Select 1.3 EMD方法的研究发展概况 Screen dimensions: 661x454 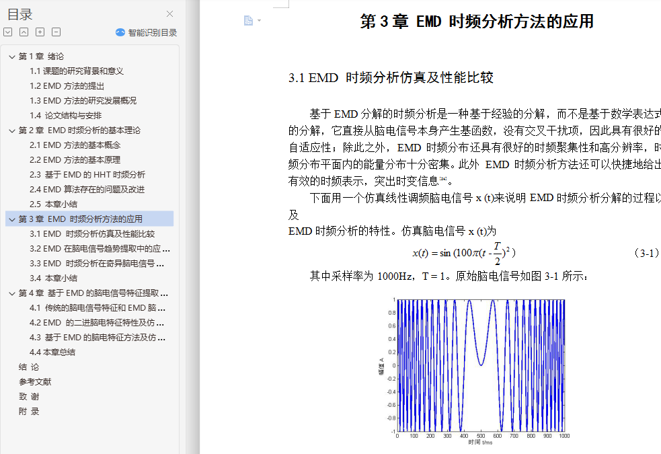tap(83, 101)
